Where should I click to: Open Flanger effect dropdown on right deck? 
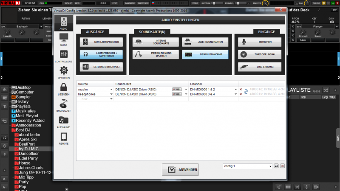(x=337, y=27)
